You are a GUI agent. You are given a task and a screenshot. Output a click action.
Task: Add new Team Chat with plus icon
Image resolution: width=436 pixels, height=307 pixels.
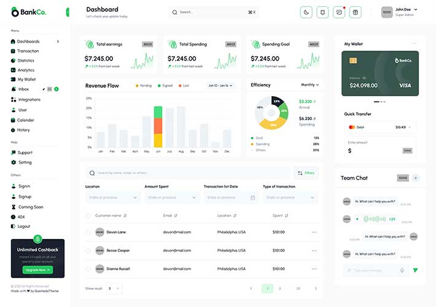[416, 178]
